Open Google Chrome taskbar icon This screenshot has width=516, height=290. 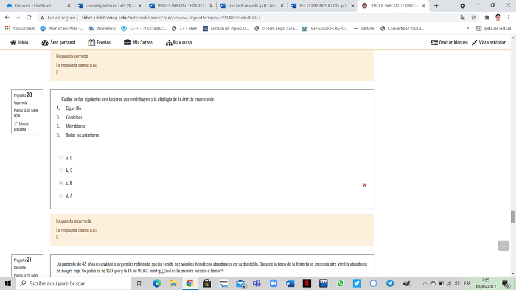[x=190, y=283]
